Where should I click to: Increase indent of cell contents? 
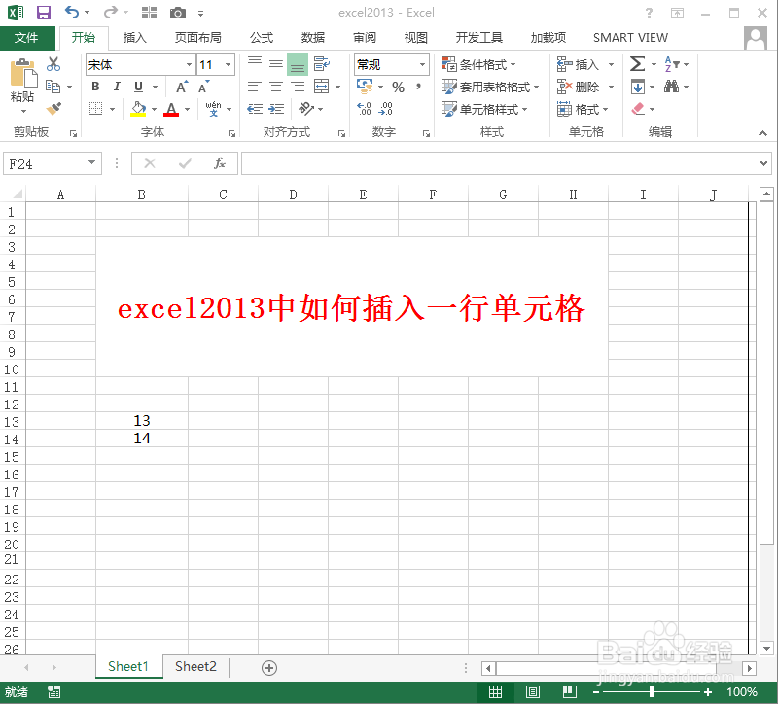276,109
